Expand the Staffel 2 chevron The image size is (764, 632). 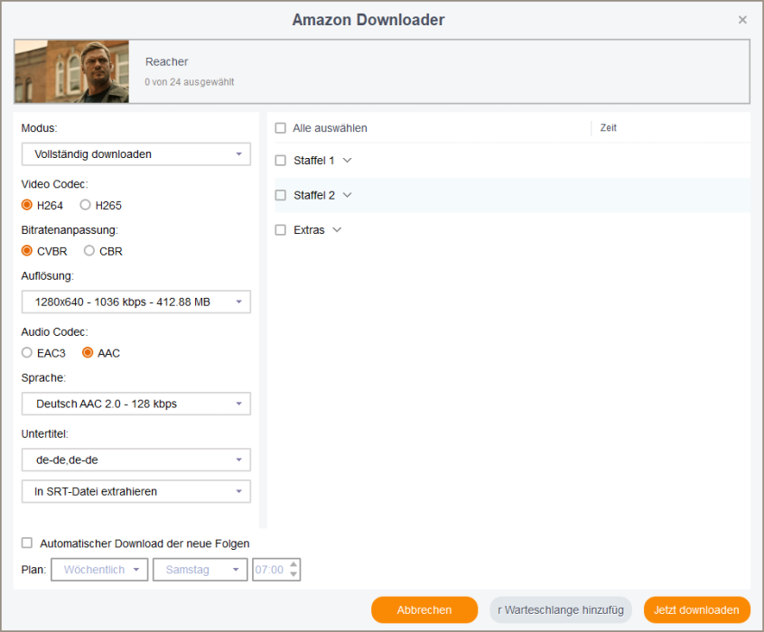[348, 195]
